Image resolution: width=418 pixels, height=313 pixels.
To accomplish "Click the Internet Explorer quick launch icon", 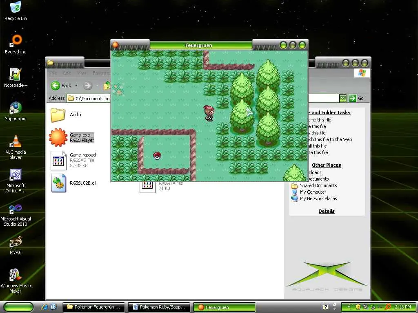I will tap(44, 307).
